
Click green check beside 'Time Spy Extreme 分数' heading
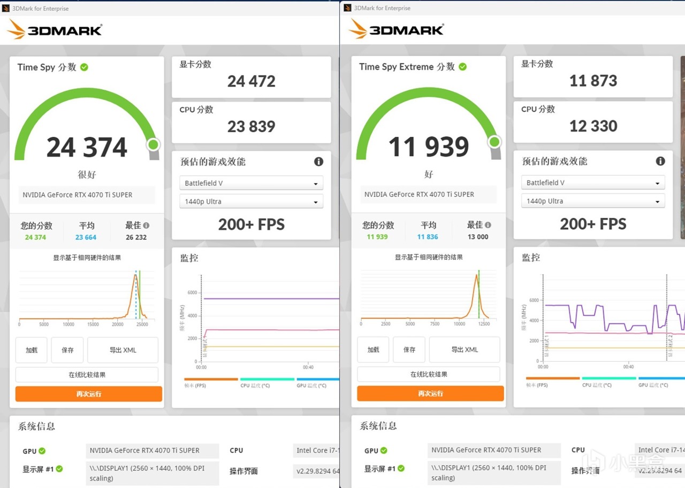coord(462,66)
